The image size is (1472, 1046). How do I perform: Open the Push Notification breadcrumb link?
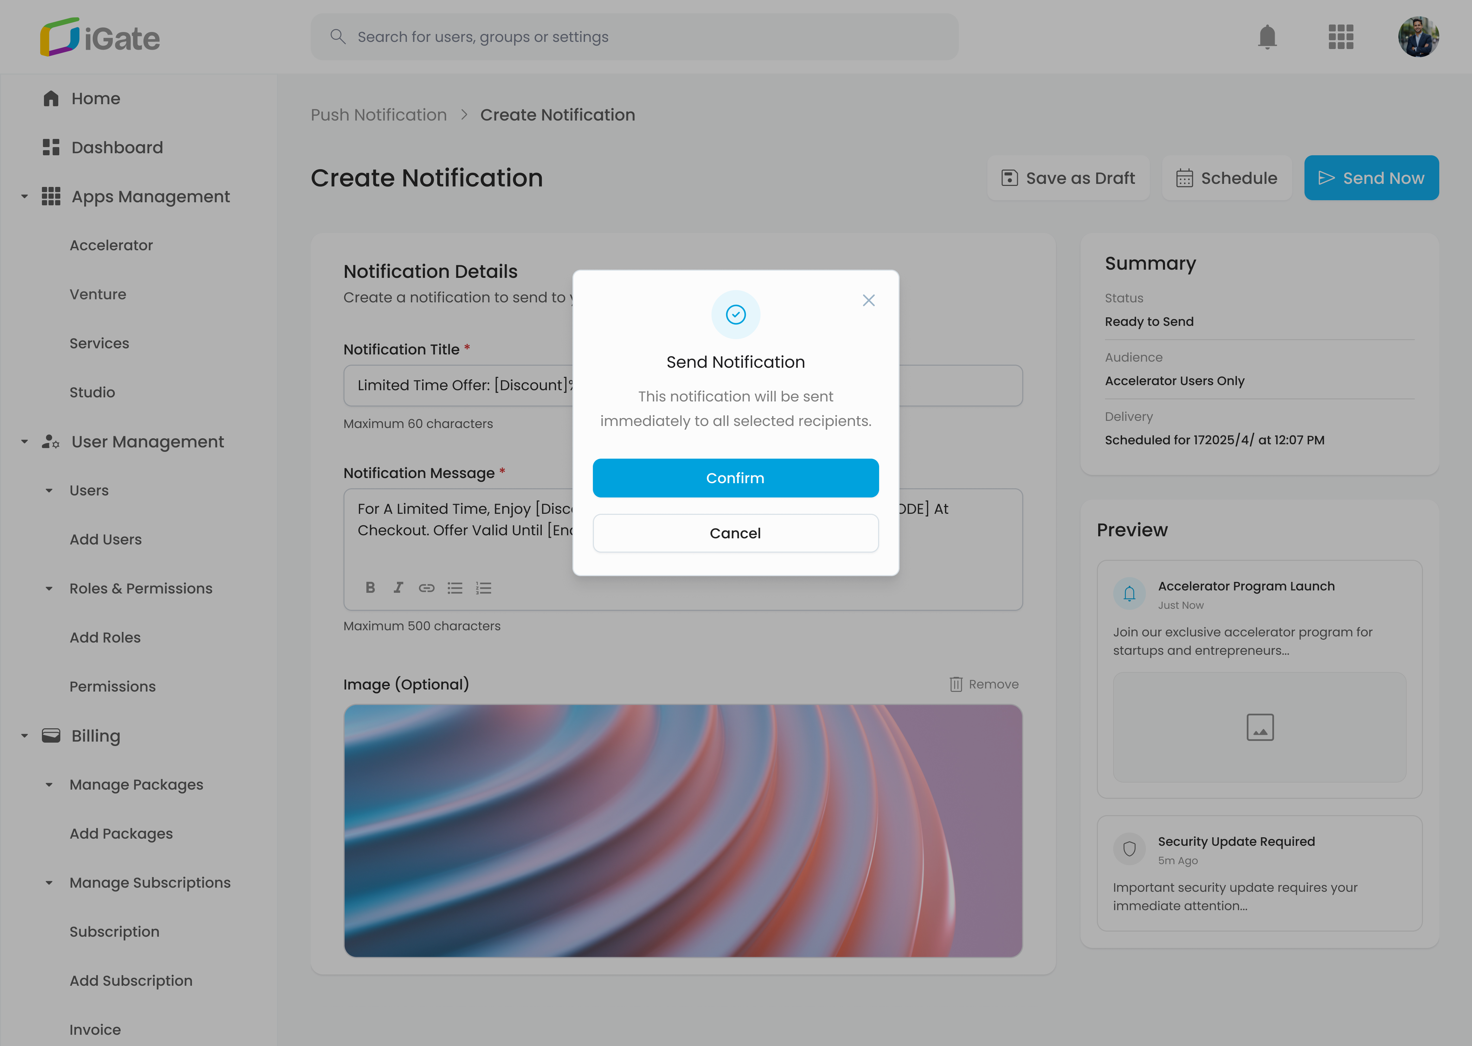379,115
